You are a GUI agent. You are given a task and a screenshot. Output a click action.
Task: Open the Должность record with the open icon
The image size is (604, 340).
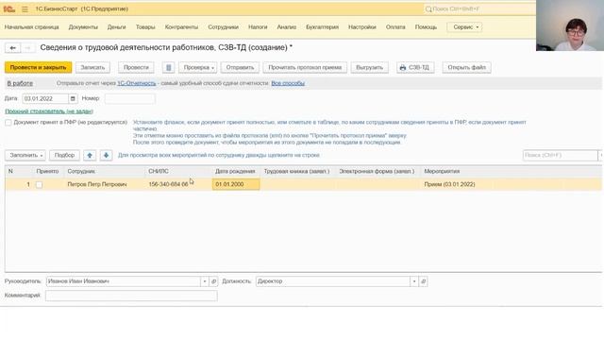(424, 281)
